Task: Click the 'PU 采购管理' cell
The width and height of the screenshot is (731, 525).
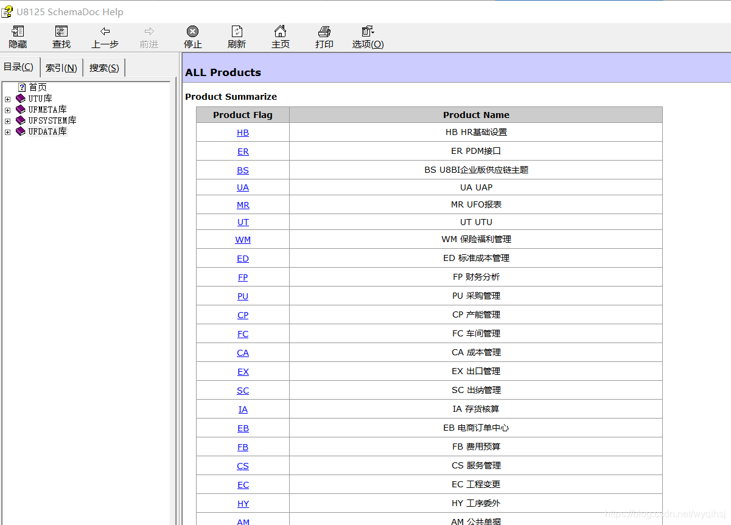Action: pyautogui.click(x=476, y=296)
